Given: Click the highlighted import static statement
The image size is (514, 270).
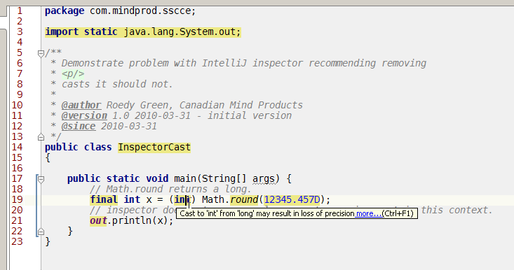Looking at the screenshot, I should [143, 32].
